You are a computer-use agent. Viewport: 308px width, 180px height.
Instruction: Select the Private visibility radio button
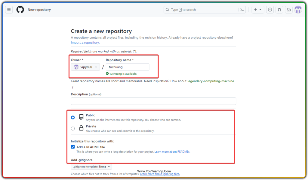pyautogui.click(x=72, y=128)
